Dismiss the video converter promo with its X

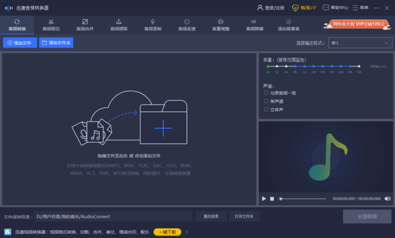click(x=187, y=232)
